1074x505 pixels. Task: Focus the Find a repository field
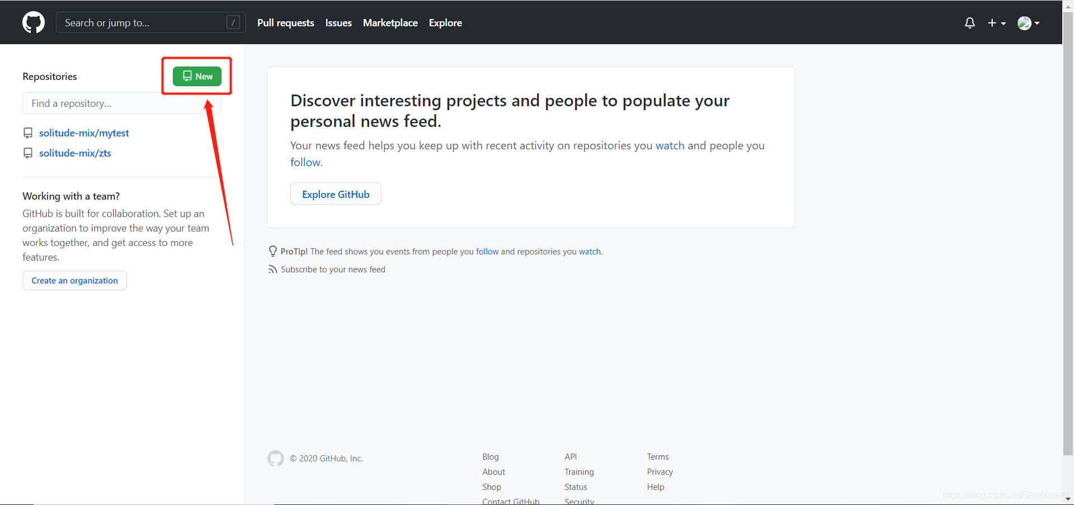(x=122, y=103)
